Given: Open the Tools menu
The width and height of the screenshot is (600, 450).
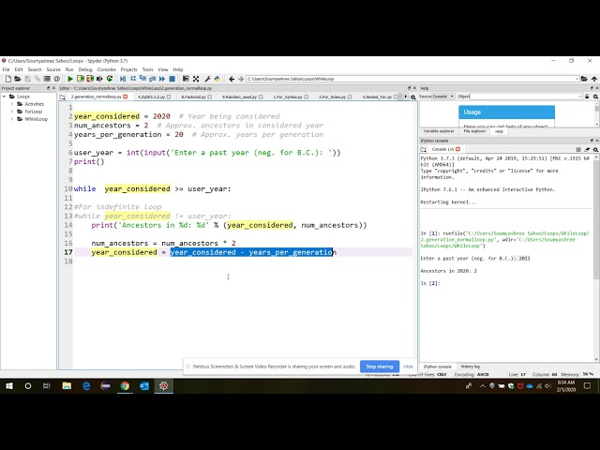Looking at the screenshot, I should 147,69.
